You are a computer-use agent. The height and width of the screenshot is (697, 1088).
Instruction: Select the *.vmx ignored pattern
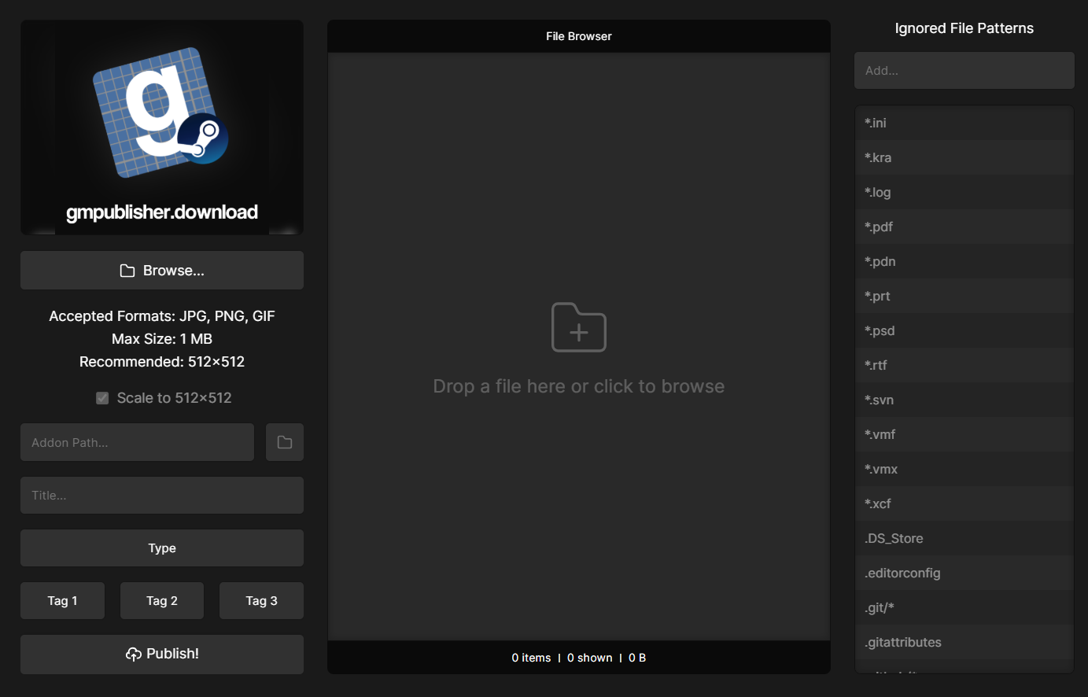coord(964,469)
